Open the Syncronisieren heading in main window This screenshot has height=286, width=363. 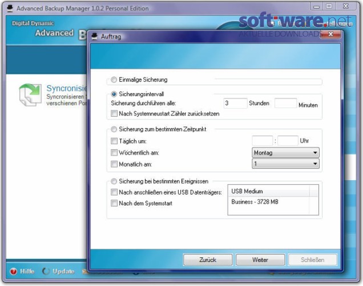pyautogui.click(x=66, y=88)
